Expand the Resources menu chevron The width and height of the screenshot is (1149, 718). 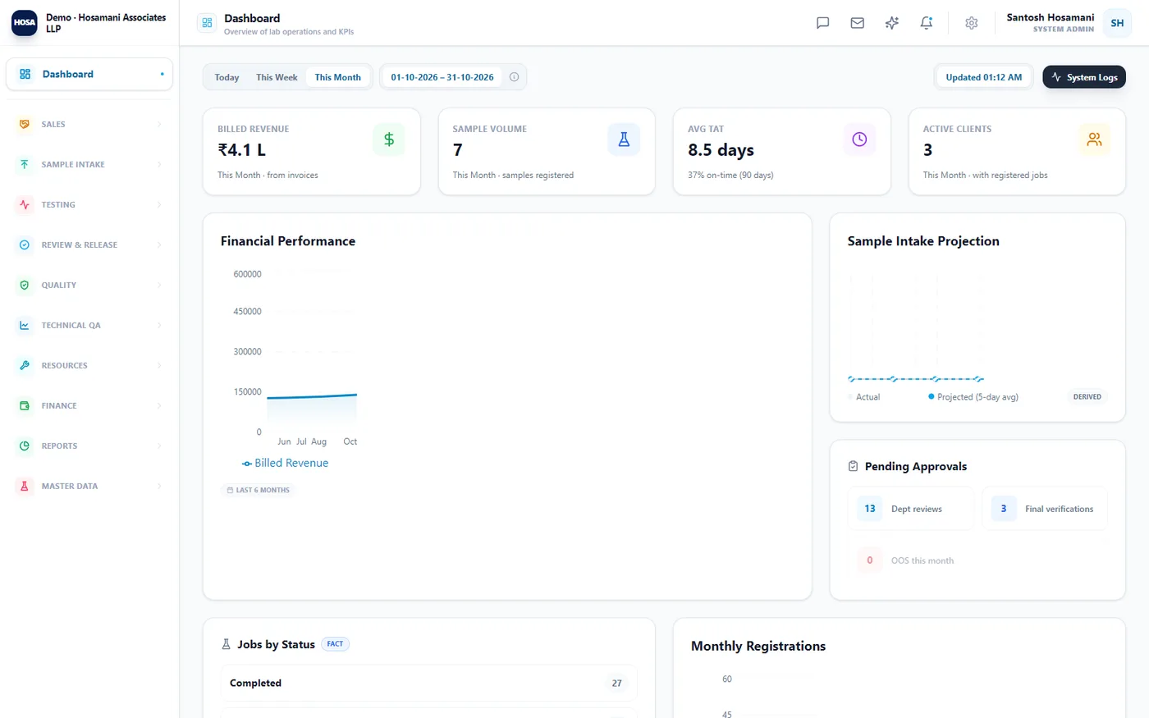click(159, 365)
